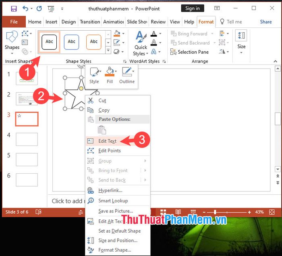
Task: Select the black outline Abc shape style
Action: (49, 42)
